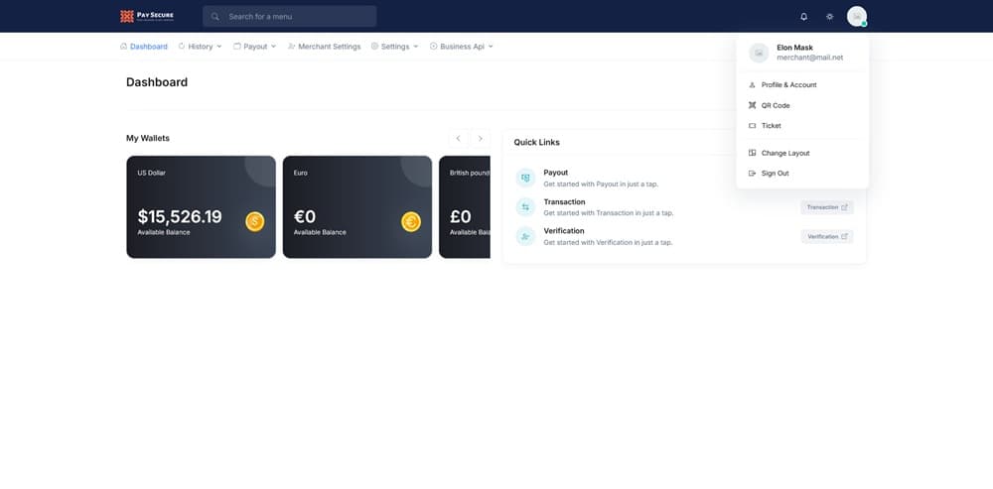The image size is (993, 489).
Task: Click the user avatar in the header
Action: [x=856, y=17]
